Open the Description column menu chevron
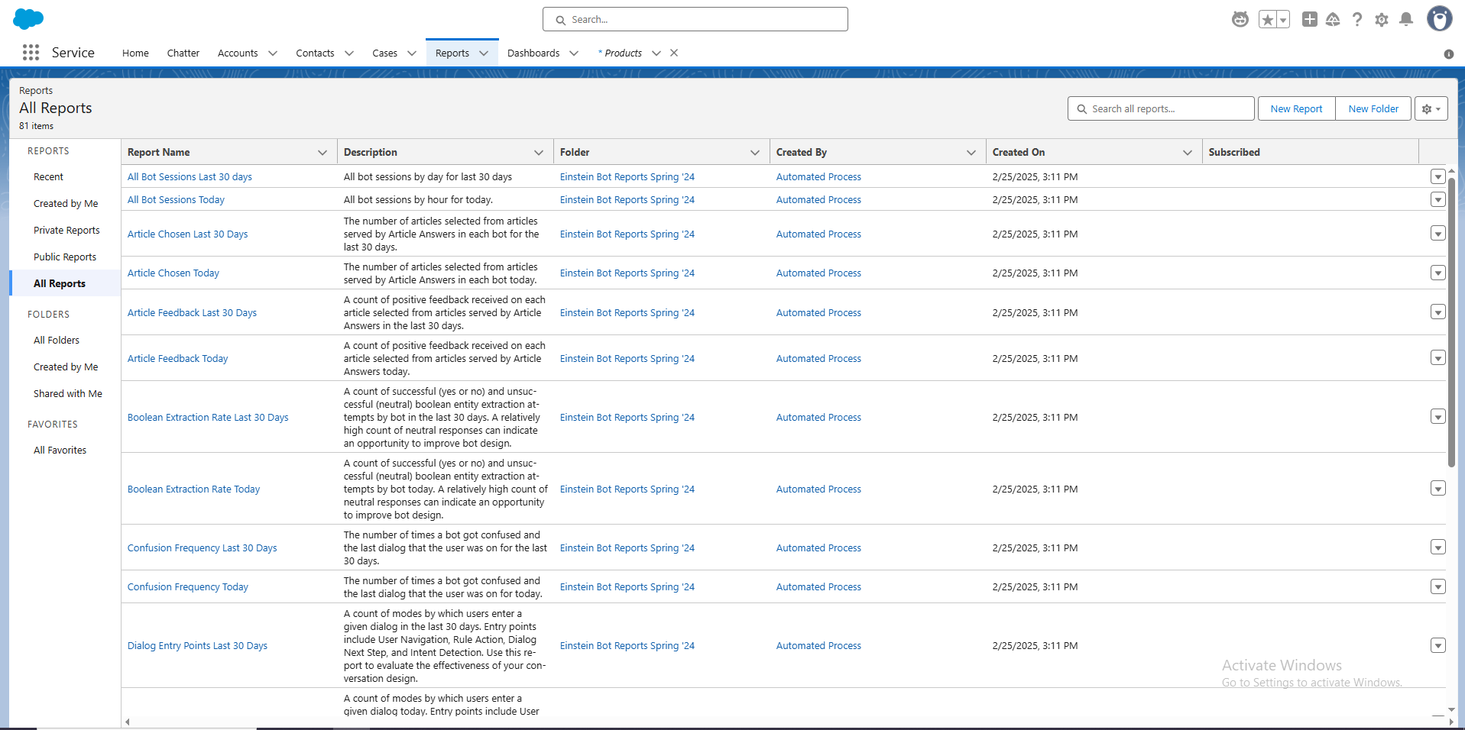1465x730 pixels. pos(539,153)
